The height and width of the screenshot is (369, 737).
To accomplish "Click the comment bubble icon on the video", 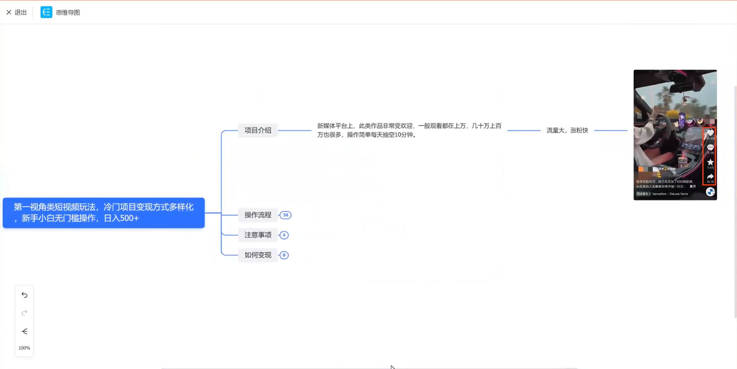I will point(710,147).
